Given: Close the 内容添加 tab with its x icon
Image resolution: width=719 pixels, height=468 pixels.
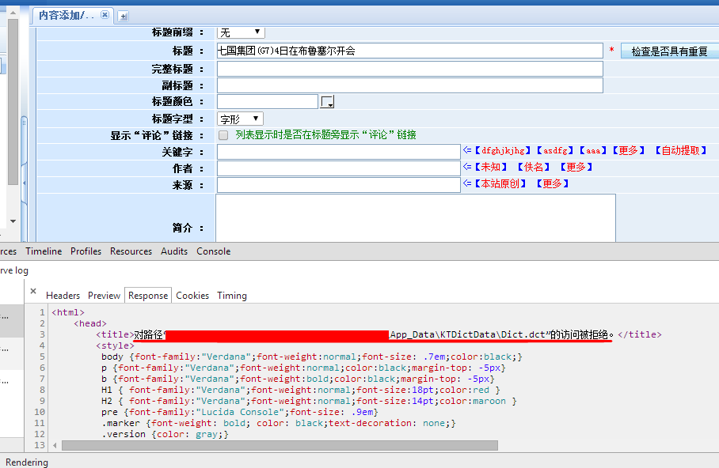Looking at the screenshot, I should click(x=105, y=15).
